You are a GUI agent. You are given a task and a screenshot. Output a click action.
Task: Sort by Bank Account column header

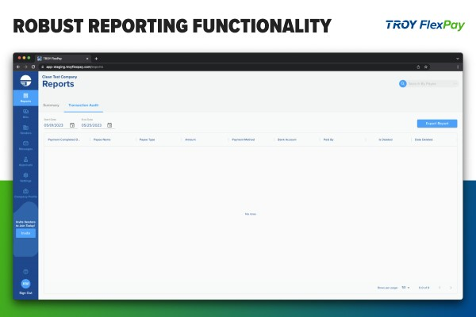pos(287,139)
